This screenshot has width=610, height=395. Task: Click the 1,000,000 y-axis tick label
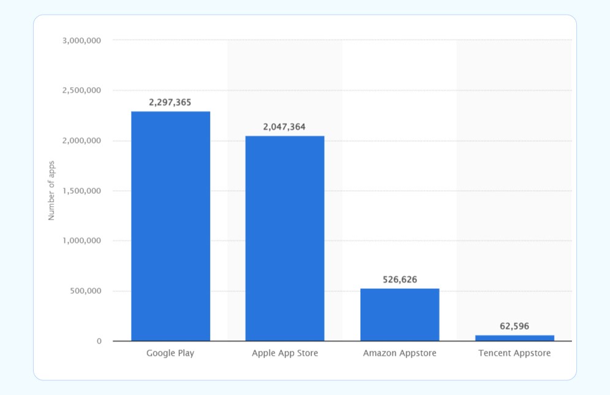point(81,241)
